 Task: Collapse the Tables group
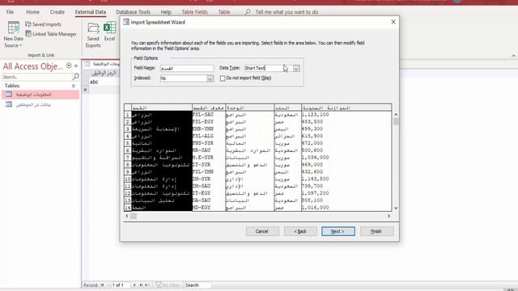[74, 86]
